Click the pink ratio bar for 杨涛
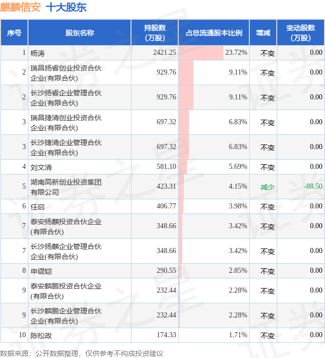The image size is (325, 358). click(201, 53)
